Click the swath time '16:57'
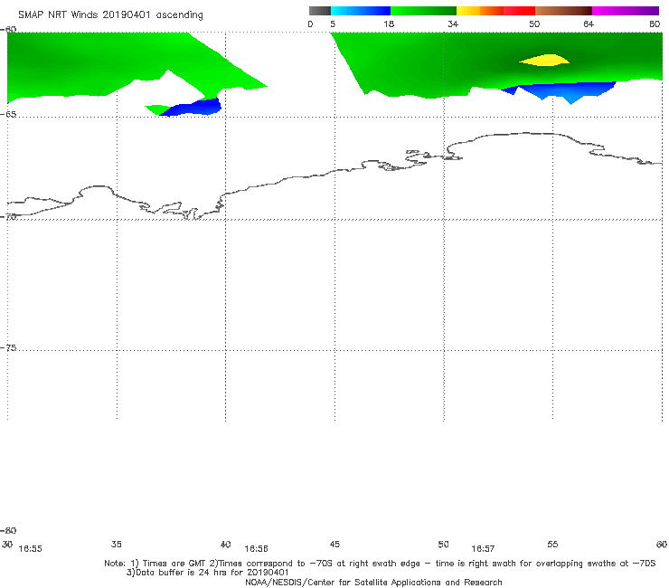 tap(483, 549)
